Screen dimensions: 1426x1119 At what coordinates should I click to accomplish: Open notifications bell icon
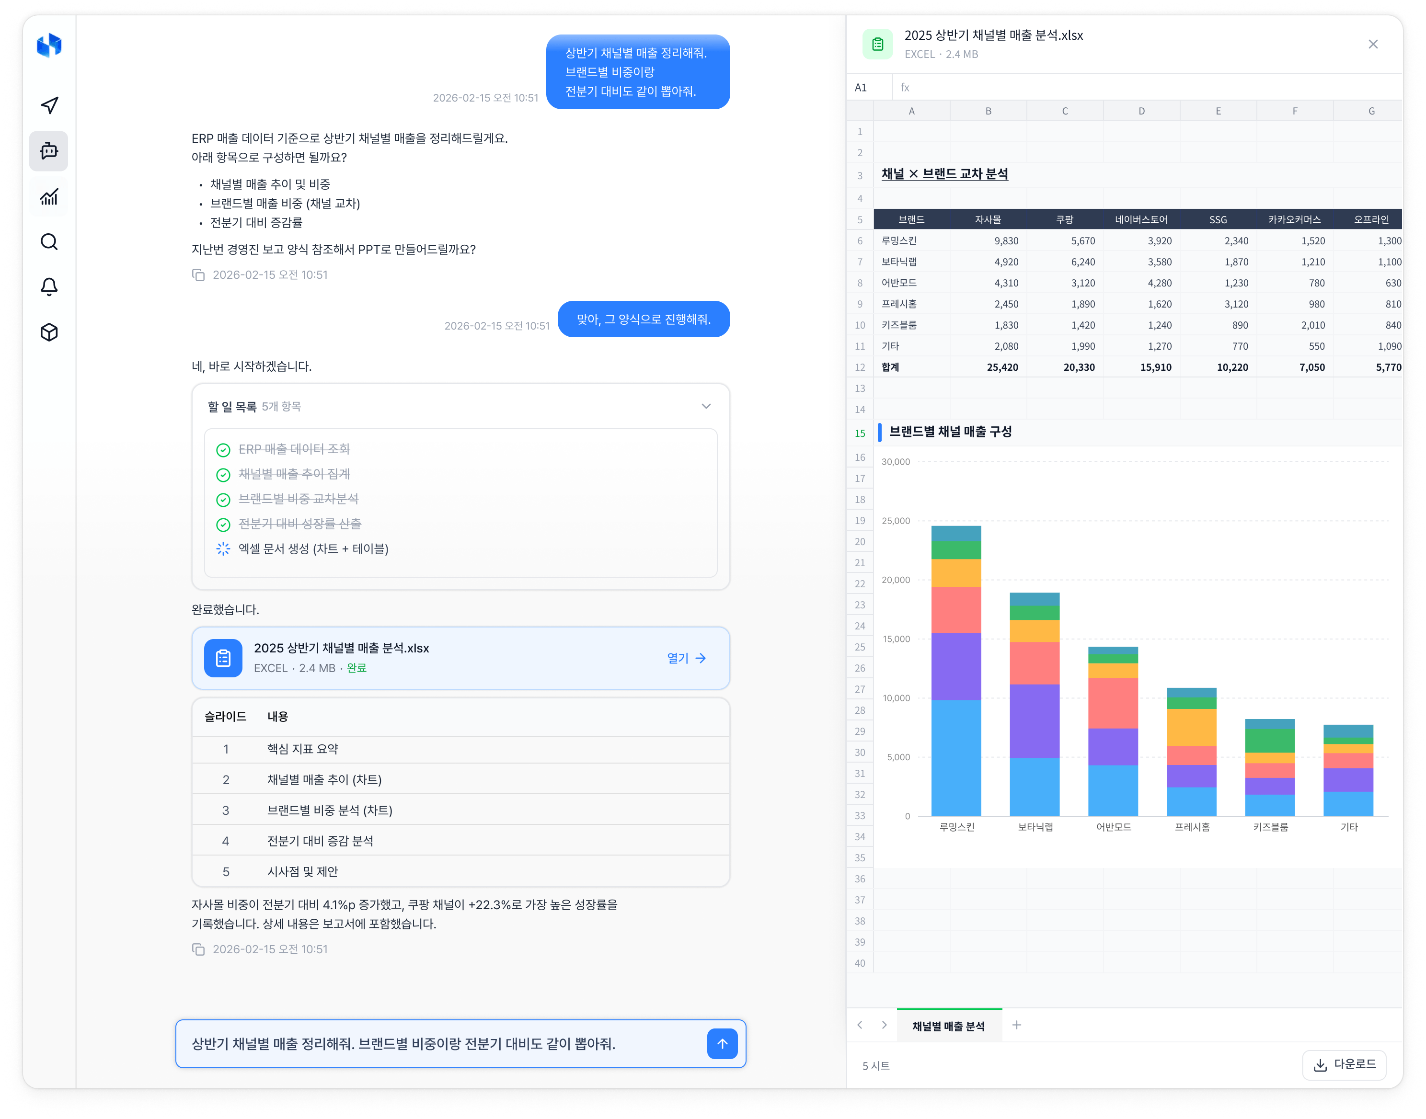click(49, 286)
